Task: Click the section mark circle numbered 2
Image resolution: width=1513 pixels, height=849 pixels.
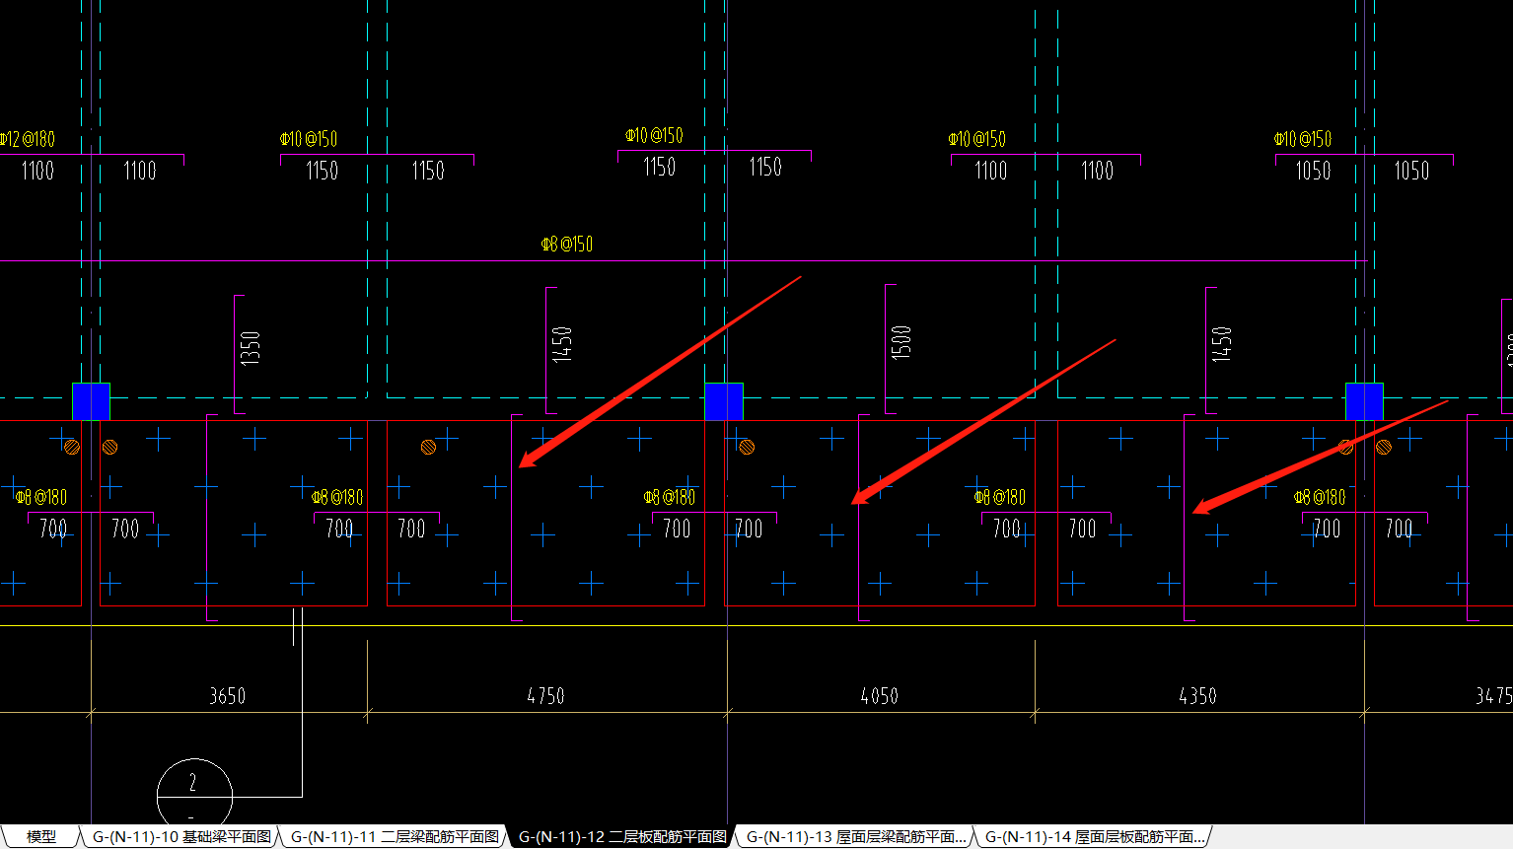Action: tap(194, 792)
